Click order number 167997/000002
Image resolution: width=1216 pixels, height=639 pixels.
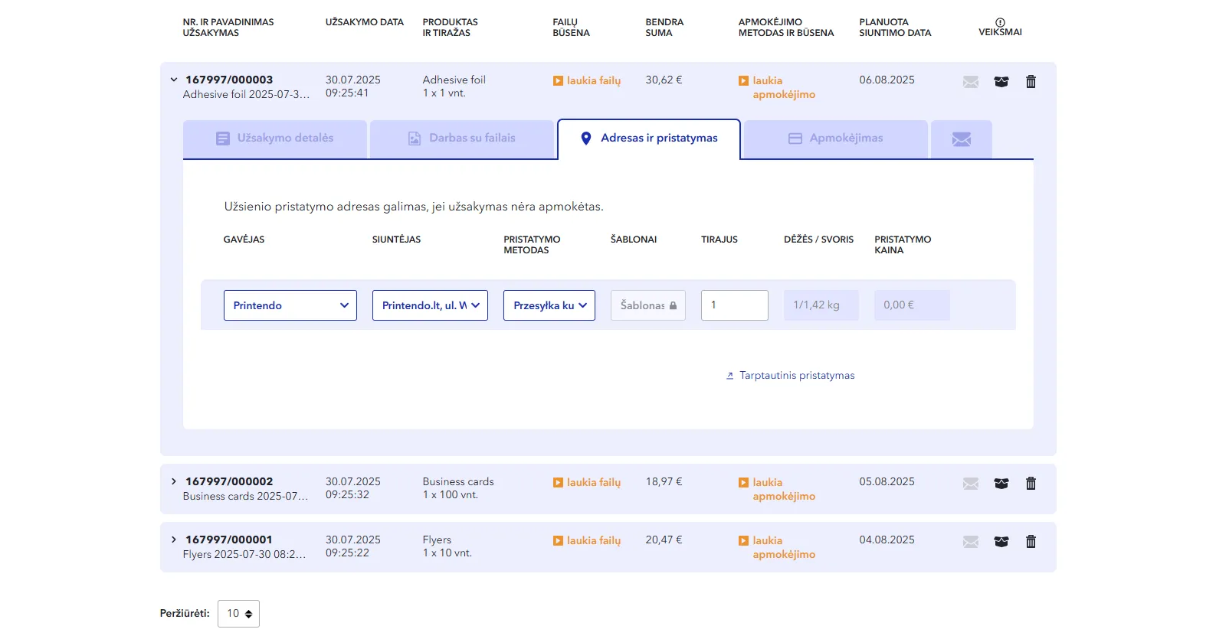point(229,481)
